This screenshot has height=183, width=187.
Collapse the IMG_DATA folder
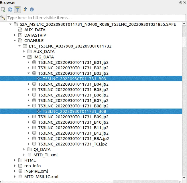tap(24, 57)
